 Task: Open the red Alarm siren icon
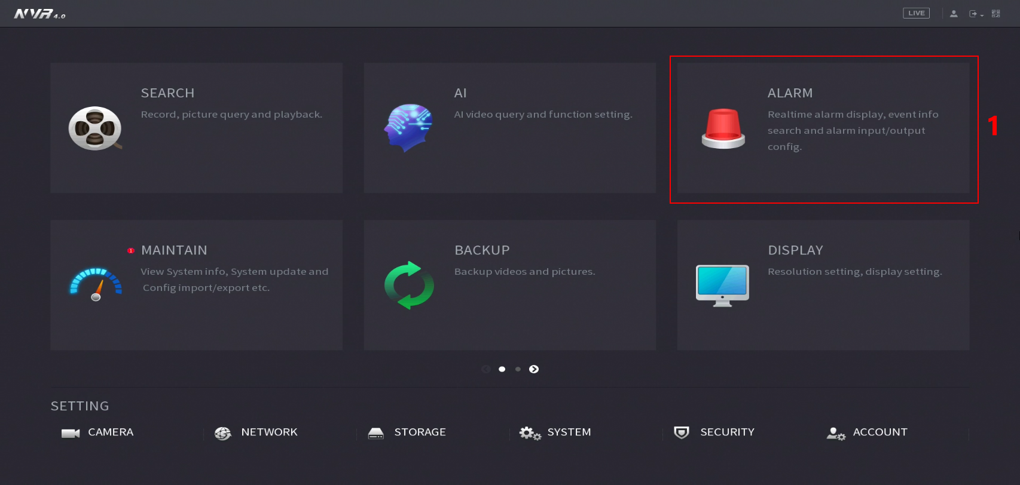click(x=723, y=128)
